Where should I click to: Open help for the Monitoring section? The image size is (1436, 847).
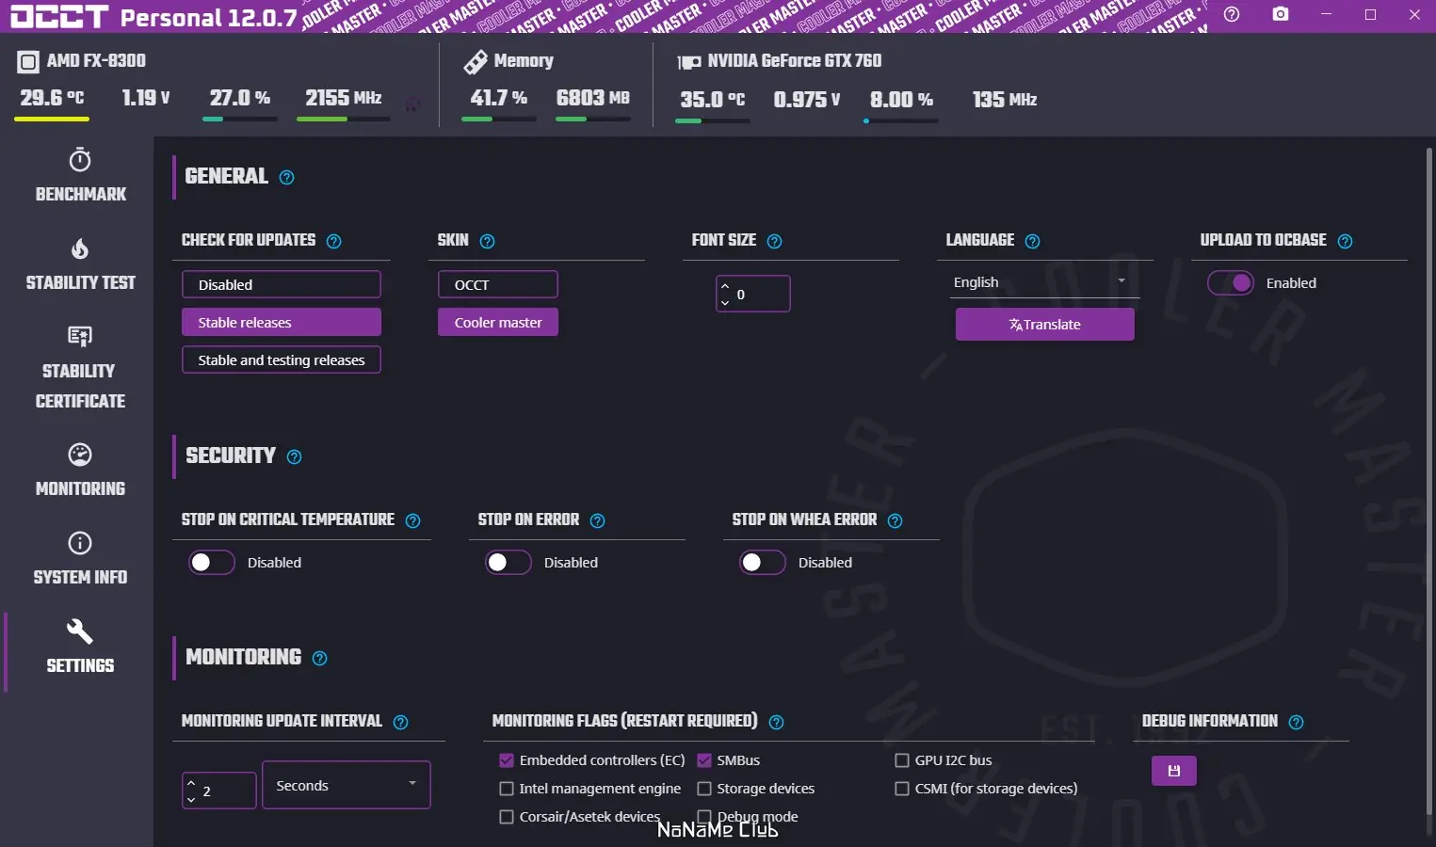pyautogui.click(x=319, y=659)
